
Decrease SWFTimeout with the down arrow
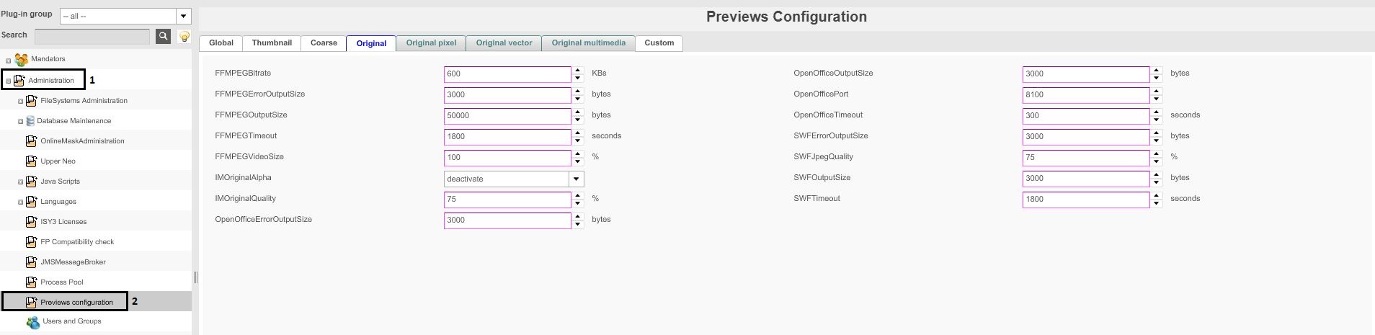coord(1157,204)
